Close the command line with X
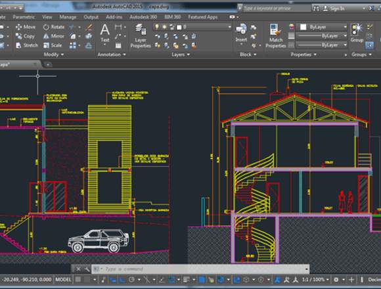The image size is (381, 289). click(x=78, y=269)
